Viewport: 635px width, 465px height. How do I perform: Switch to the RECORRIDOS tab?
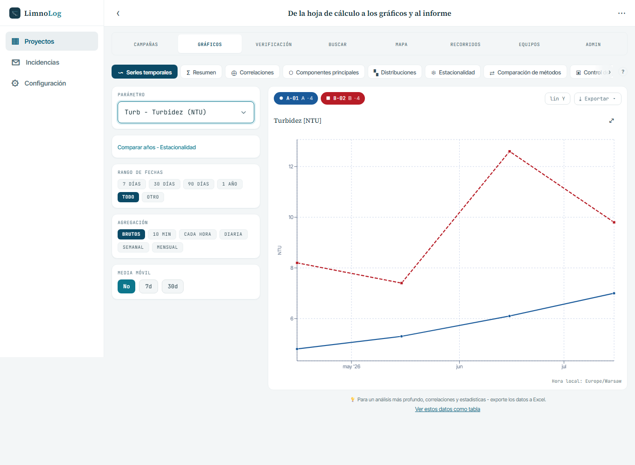point(465,44)
